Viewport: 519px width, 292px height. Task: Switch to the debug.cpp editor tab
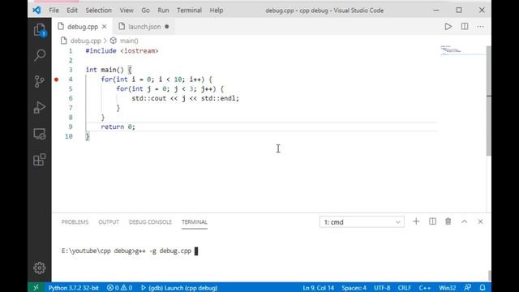[x=83, y=27]
